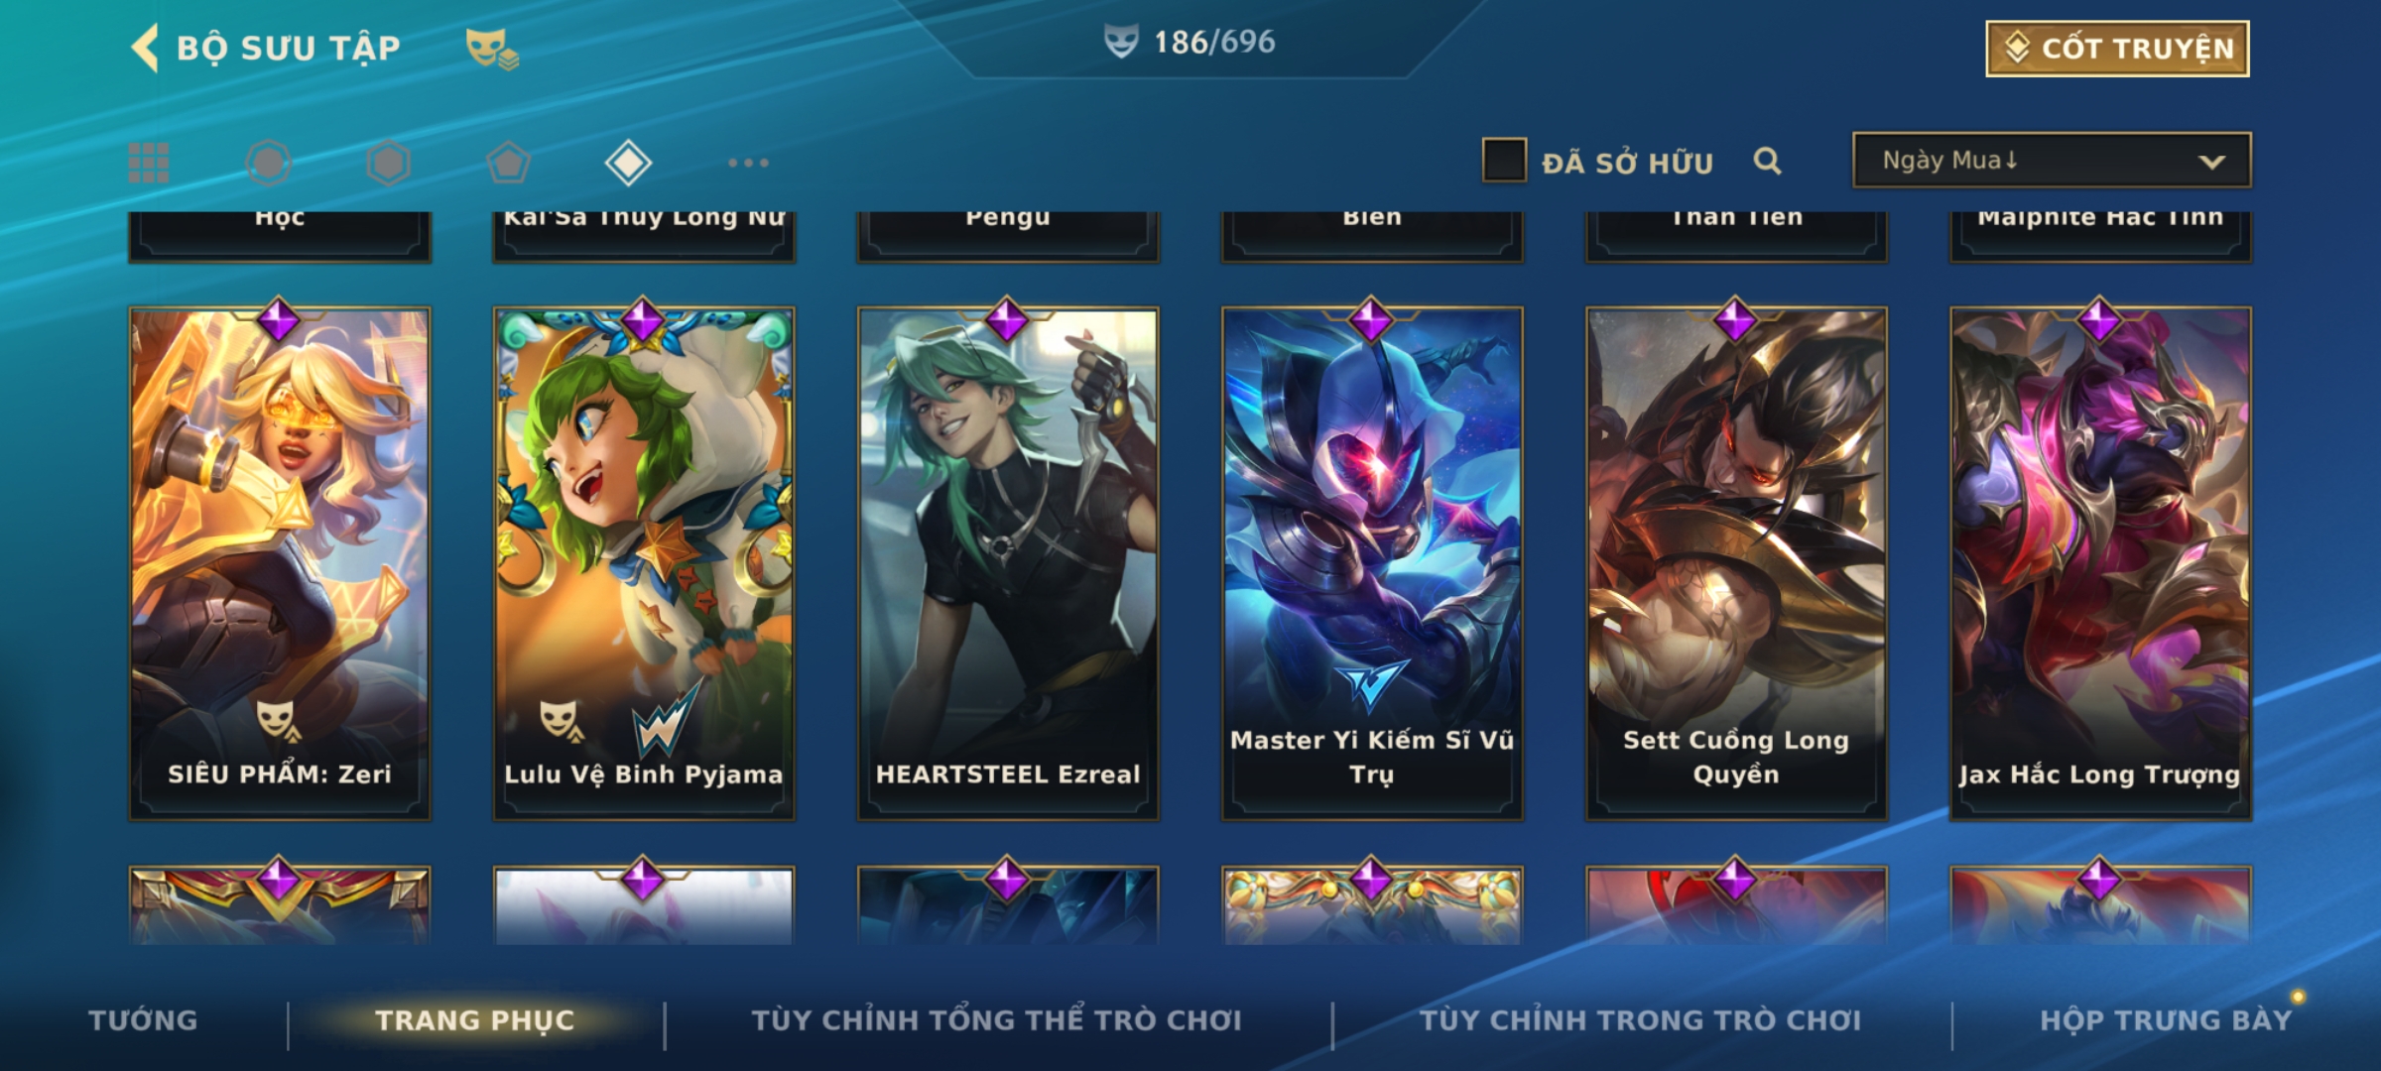
Task: Open the Hộp Trưng Bày tab
Action: [2166, 1020]
